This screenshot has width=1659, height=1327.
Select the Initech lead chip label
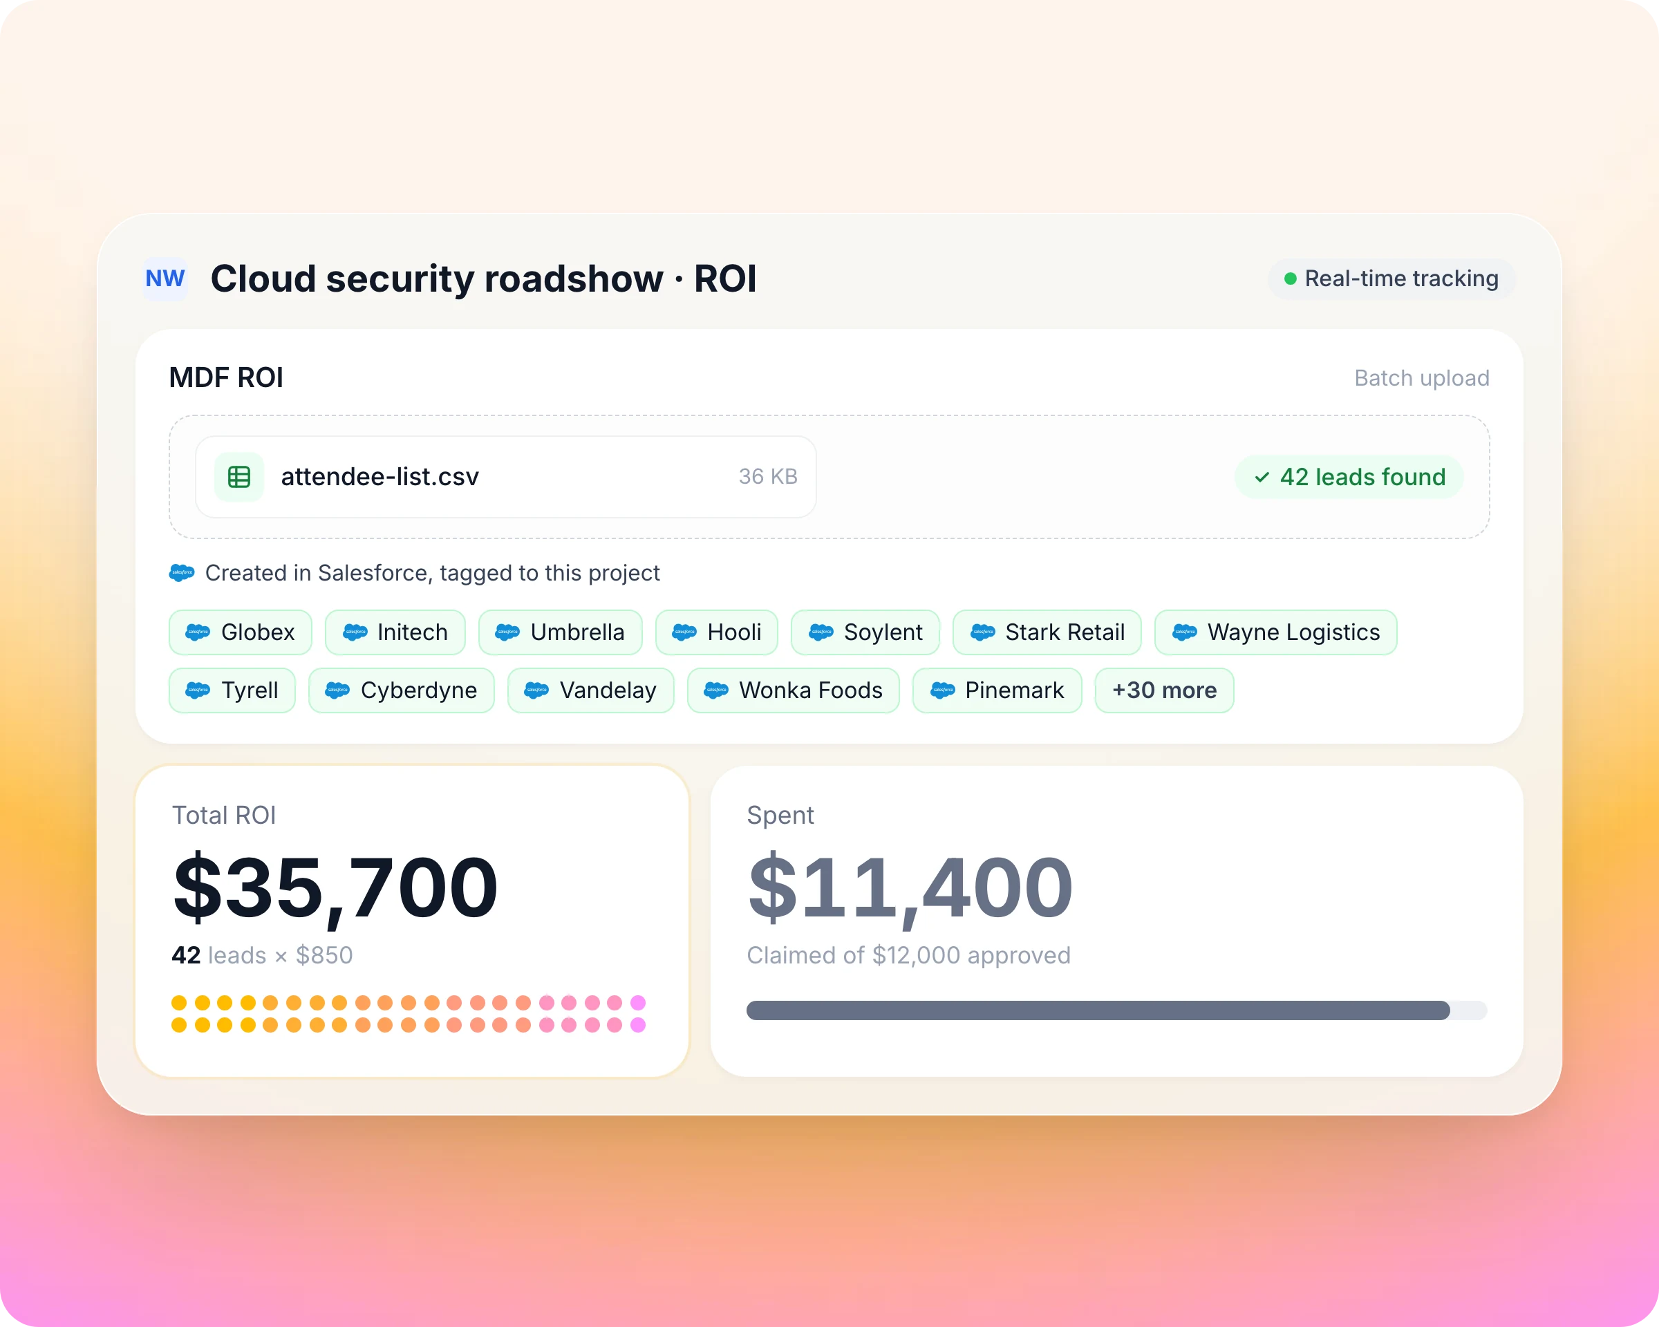[413, 632]
